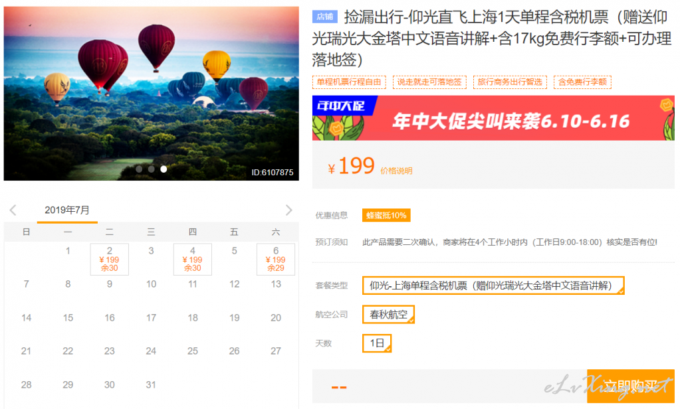
Task: Click the ID:6107875 label on photo
Action: click(273, 173)
